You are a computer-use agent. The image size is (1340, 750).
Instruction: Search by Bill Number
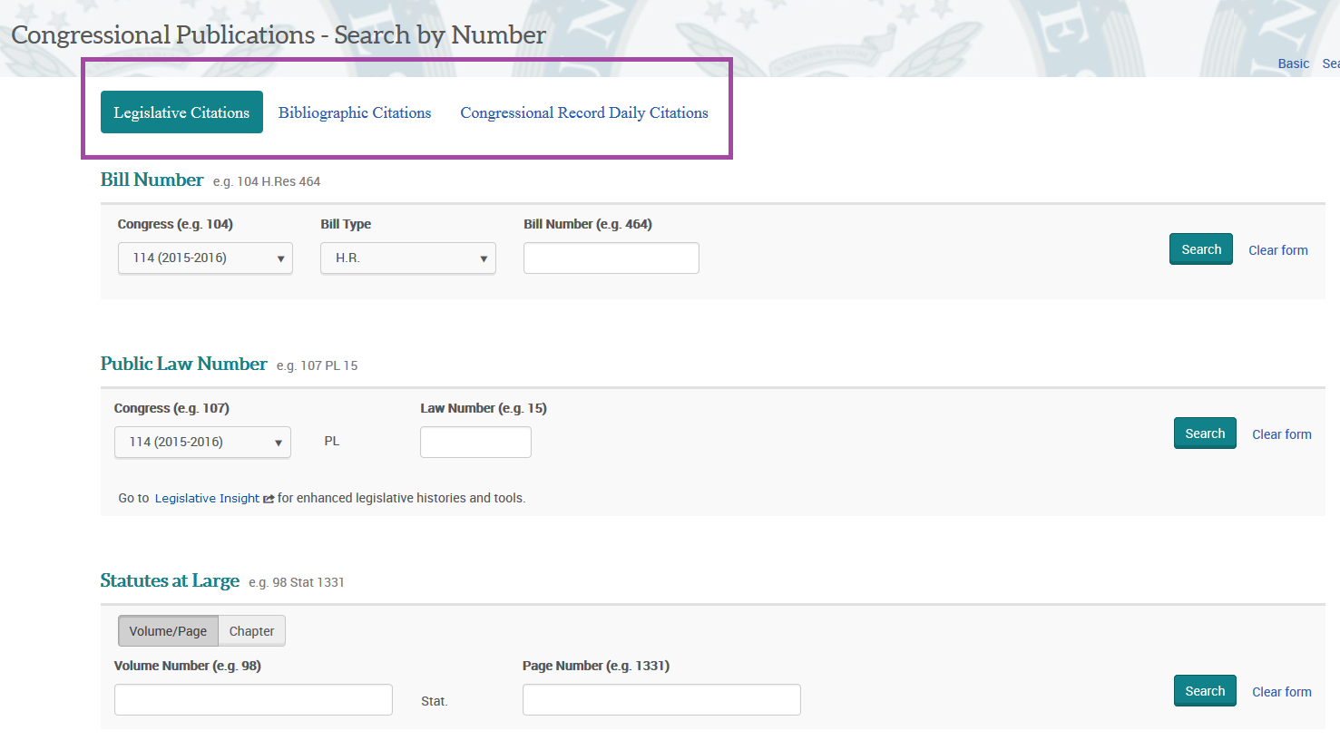[x=1201, y=249]
